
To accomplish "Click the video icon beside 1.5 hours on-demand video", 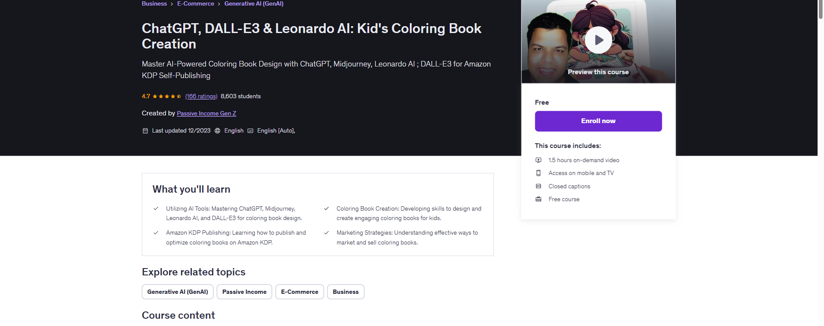I will pyautogui.click(x=538, y=160).
